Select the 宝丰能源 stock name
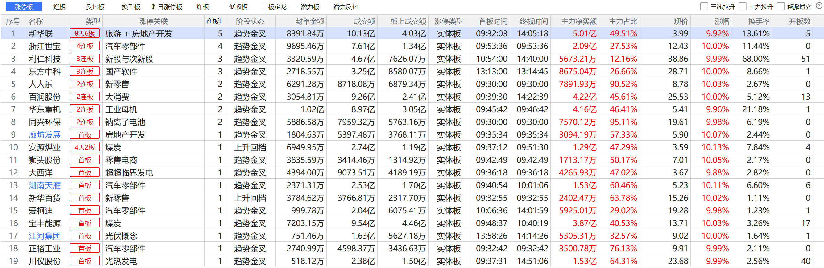 (44, 223)
